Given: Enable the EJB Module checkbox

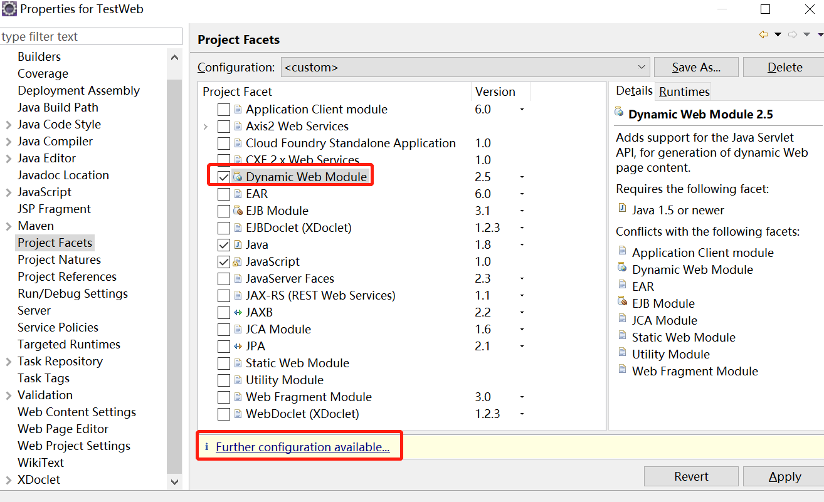Looking at the screenshot, I should point(224,211).
